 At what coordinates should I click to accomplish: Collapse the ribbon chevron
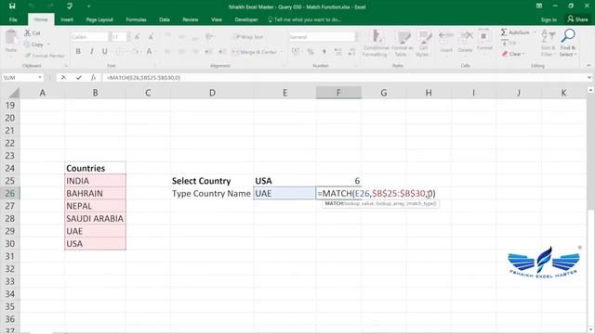click(588, 66)
